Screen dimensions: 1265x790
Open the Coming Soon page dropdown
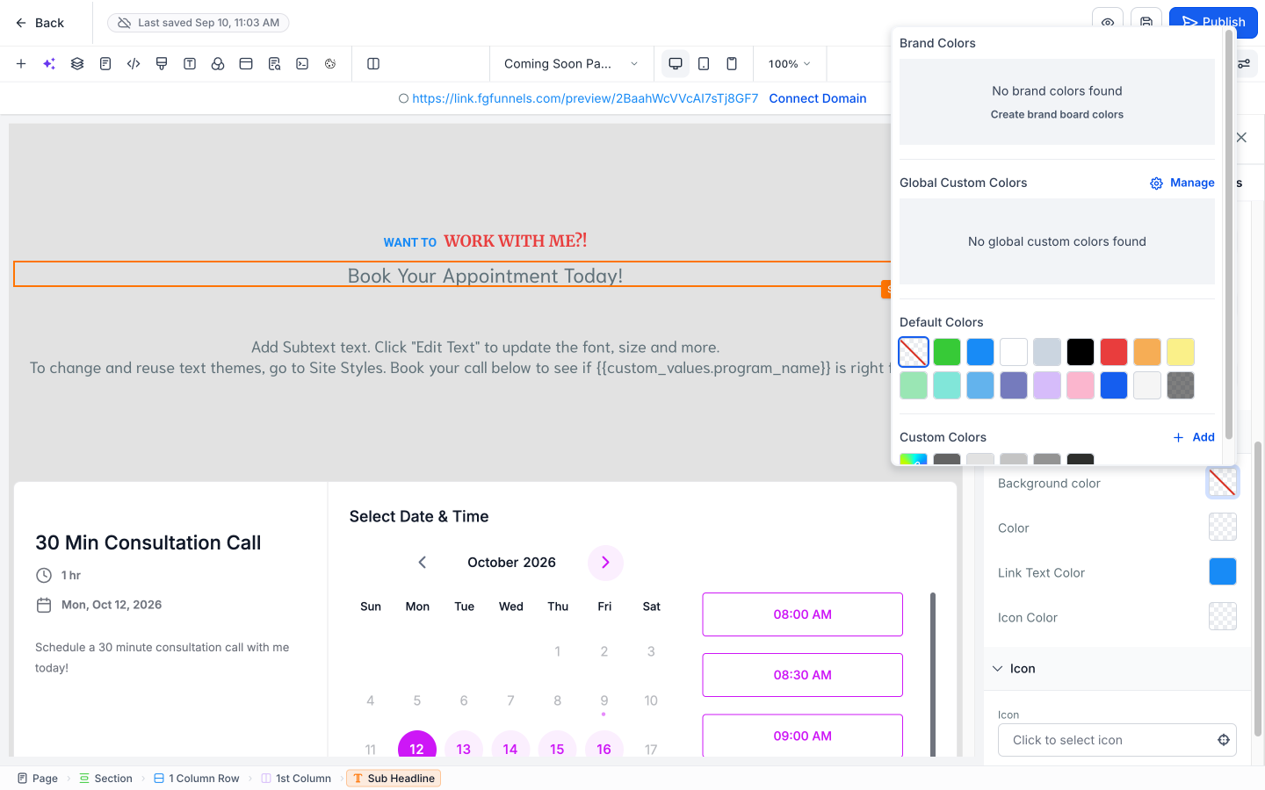coord(571,63)
